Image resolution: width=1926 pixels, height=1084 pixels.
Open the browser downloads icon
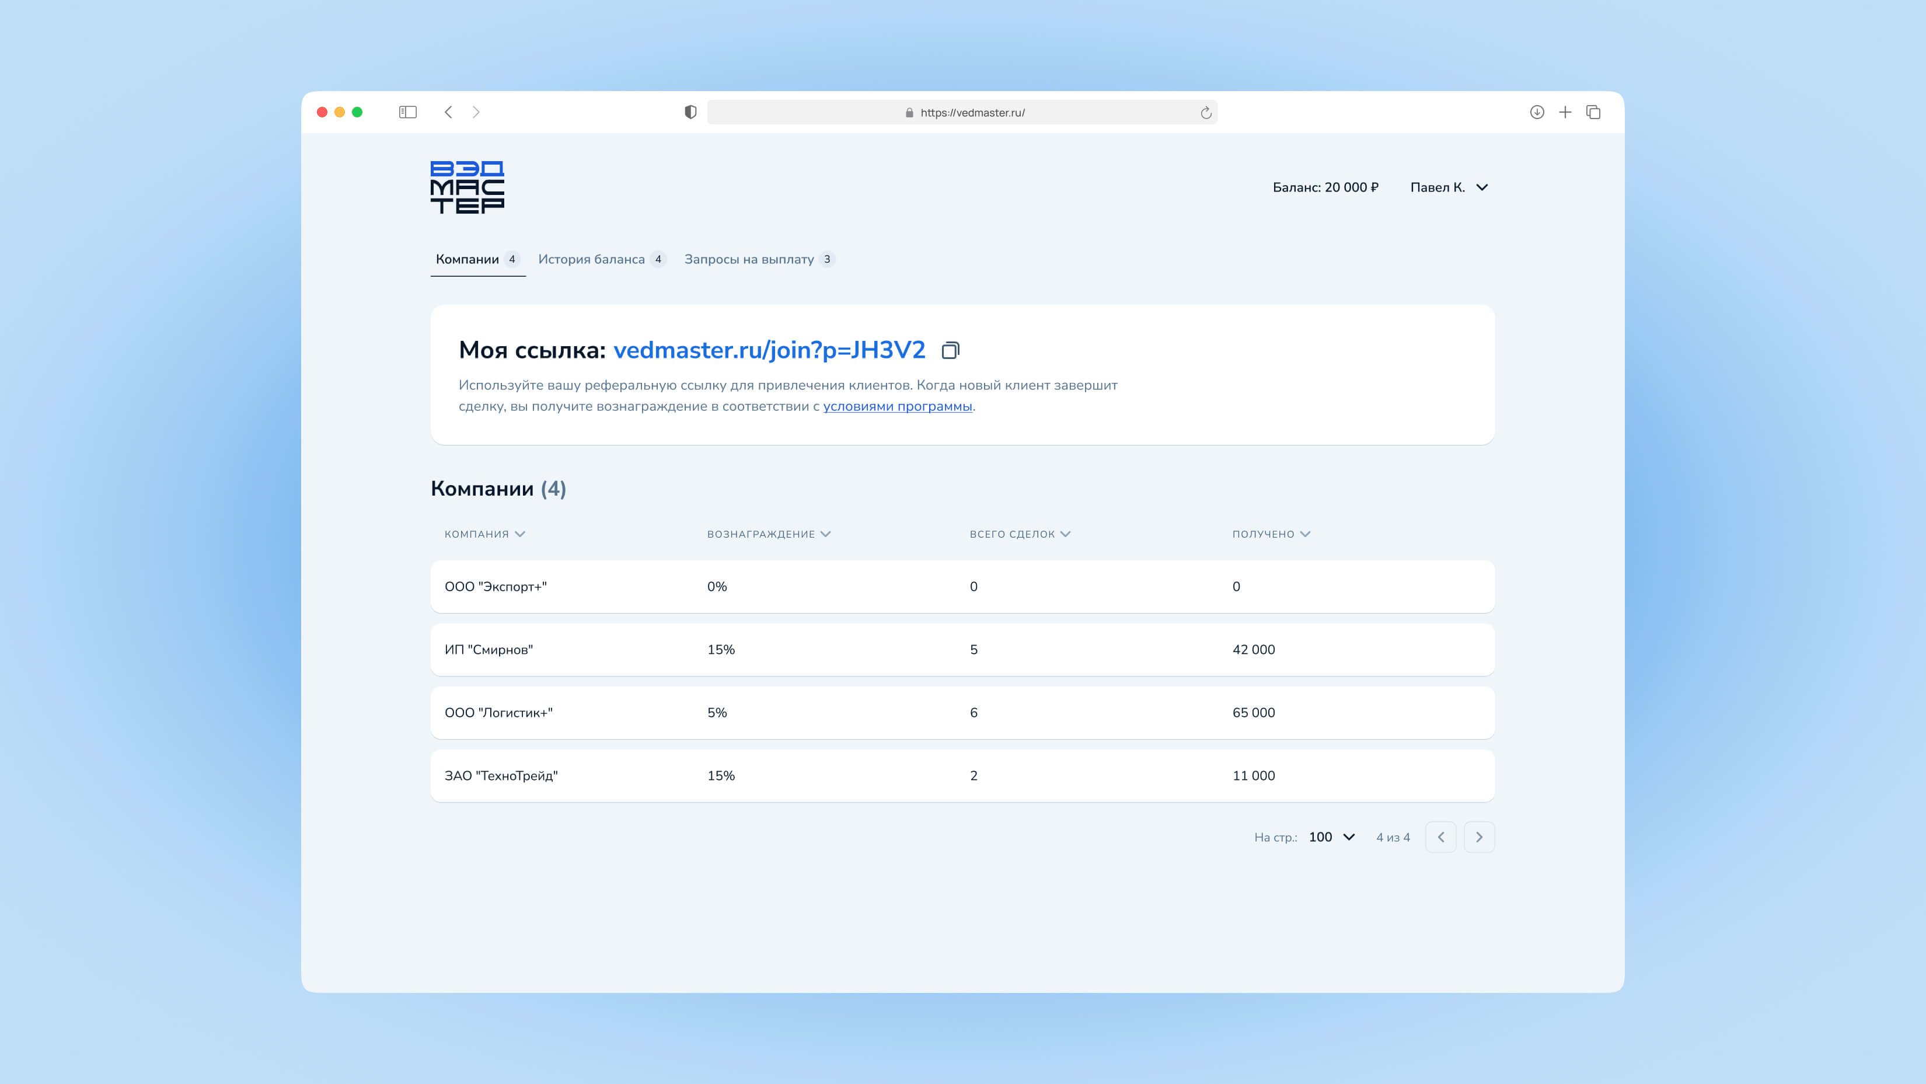click(x=1537, y=112)
